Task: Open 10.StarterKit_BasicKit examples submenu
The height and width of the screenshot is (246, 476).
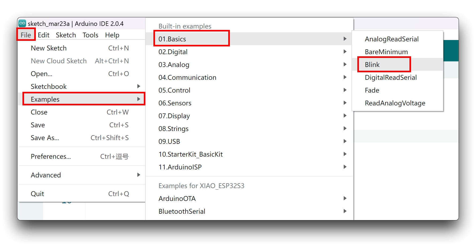Action: (250, 154)
